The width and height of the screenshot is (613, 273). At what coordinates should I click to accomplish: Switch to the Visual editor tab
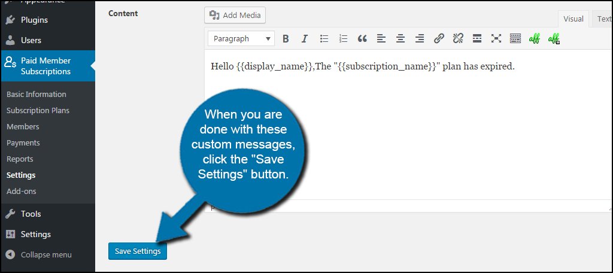tap(573, 19)
